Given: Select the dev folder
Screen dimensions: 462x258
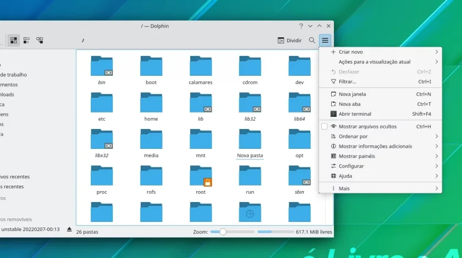Looking at the screenshot, I should tap(299, 70).
